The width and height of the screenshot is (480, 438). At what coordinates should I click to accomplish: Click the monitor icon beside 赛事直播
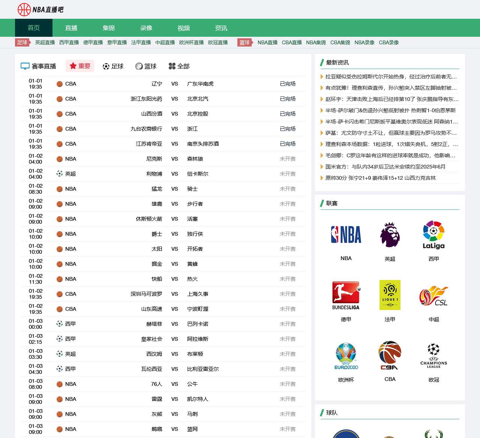25,66
